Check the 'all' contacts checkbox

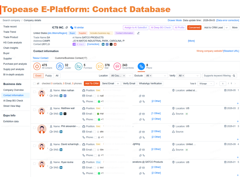tap(34, 84)
